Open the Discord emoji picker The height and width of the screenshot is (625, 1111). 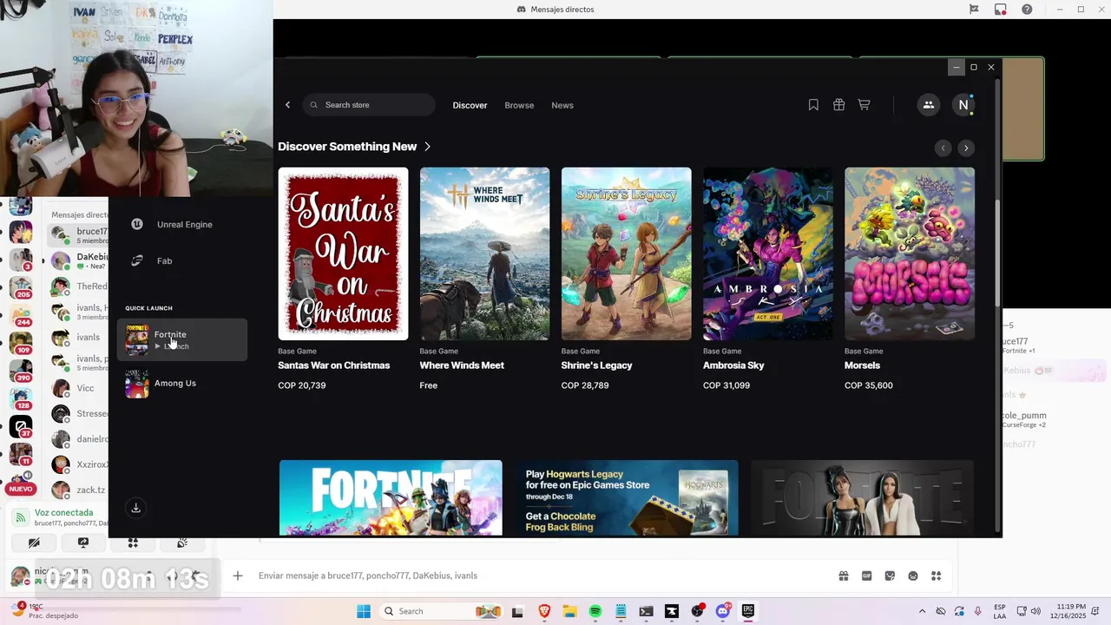pos(913,576)
